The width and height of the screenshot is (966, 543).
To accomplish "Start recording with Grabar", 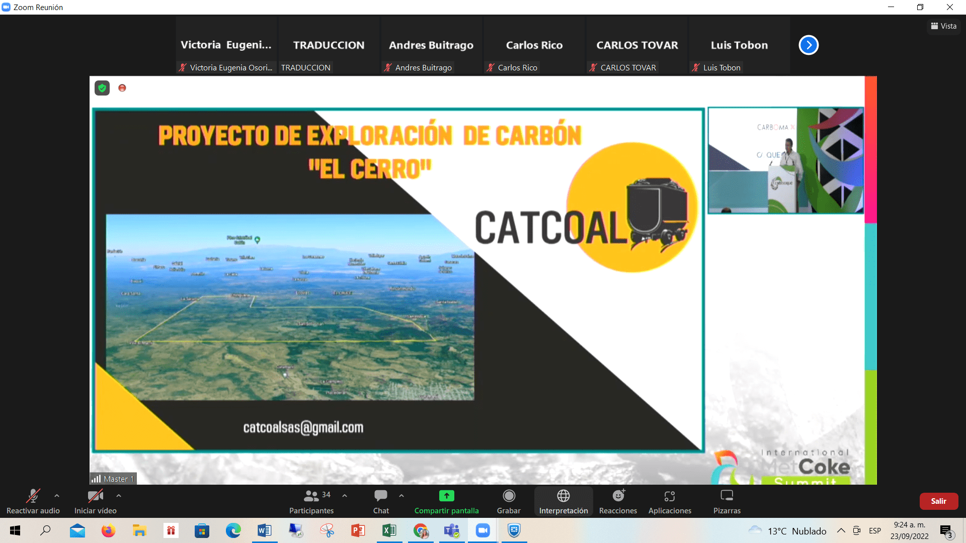I will point(509,501).
